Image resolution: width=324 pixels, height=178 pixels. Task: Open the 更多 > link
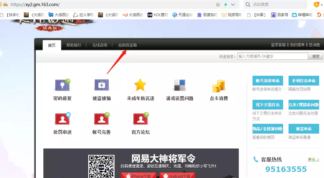[x=314, y=159]
